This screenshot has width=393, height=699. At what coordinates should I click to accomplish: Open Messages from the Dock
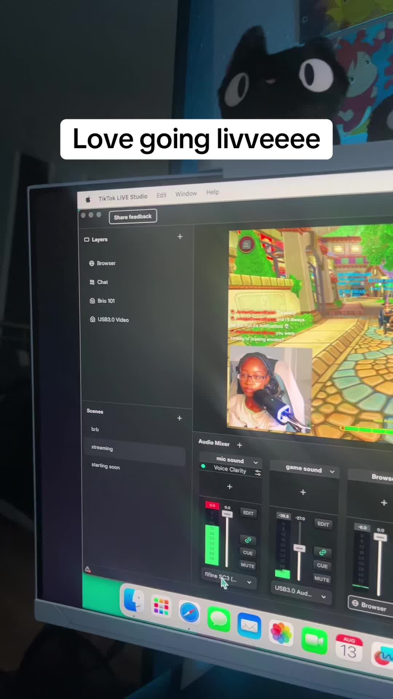(219, 620)
